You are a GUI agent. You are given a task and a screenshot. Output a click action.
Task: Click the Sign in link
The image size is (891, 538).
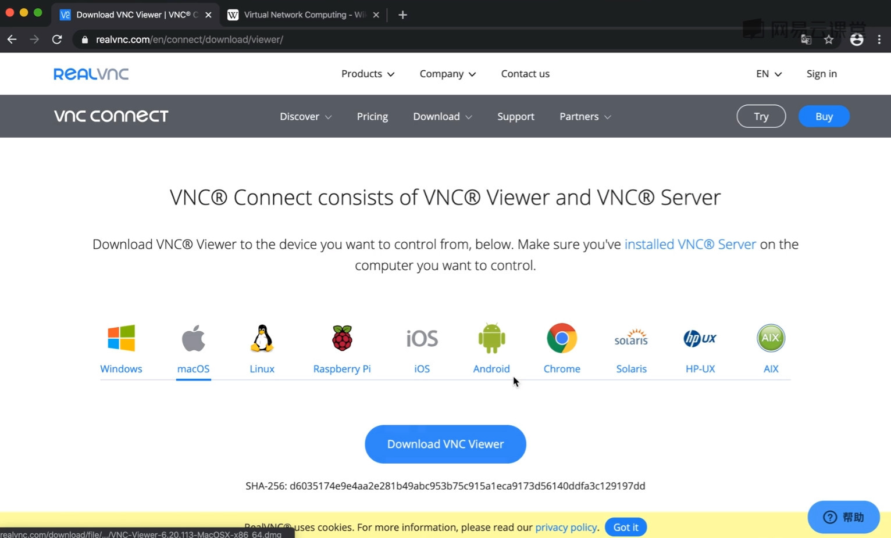822,74
